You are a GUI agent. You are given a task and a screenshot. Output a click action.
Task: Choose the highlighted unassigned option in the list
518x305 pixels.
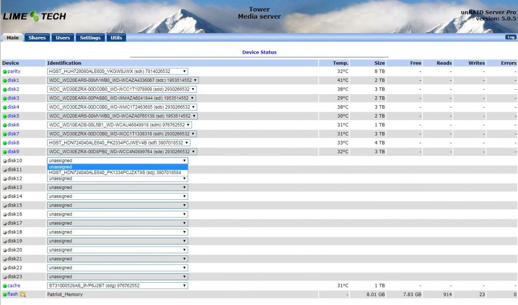tap(118, 167)
